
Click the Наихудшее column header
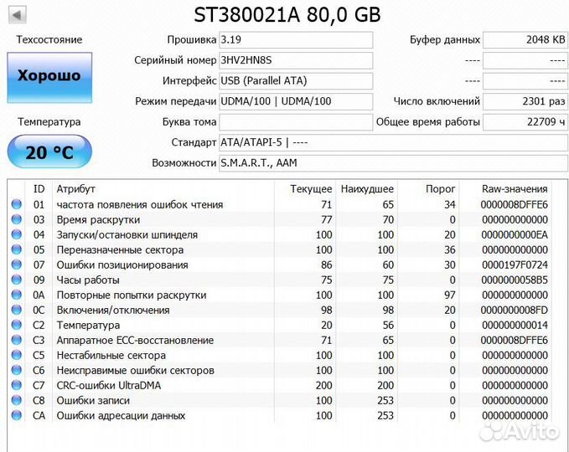pos(367,189)
